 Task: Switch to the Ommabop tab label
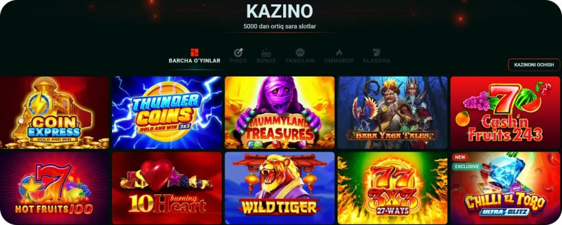(x=339, y=61)
